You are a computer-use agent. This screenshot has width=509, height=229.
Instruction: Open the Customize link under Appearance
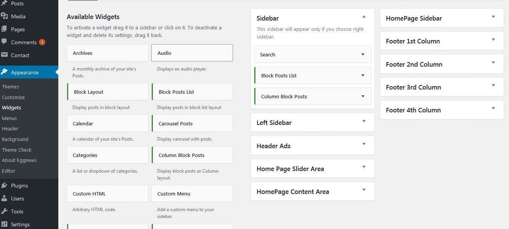[x=13, y=97]
